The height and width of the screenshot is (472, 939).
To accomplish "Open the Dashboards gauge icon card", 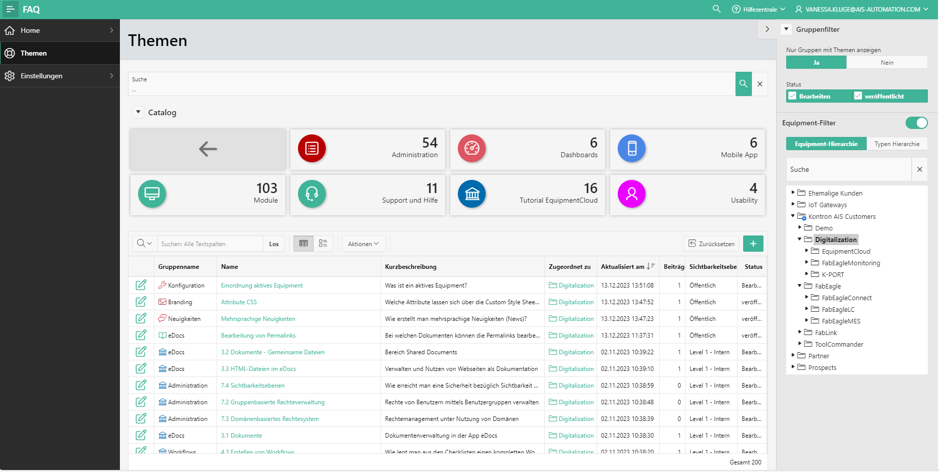I will tap(472, 149).
